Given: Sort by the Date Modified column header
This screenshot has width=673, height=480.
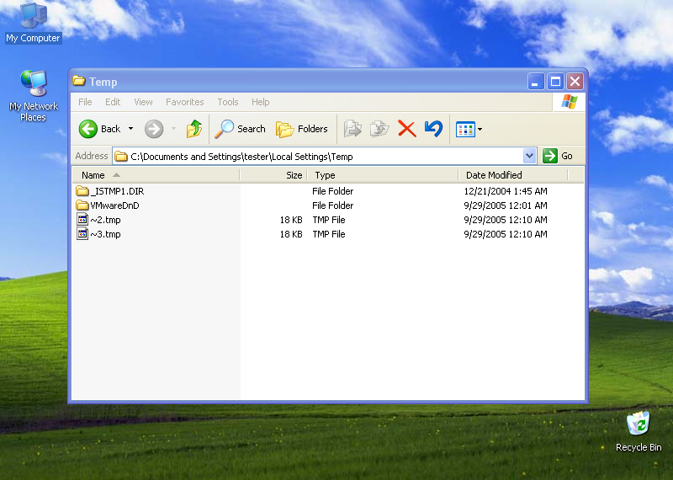Looking at the screenshot, I should point(513,175).
